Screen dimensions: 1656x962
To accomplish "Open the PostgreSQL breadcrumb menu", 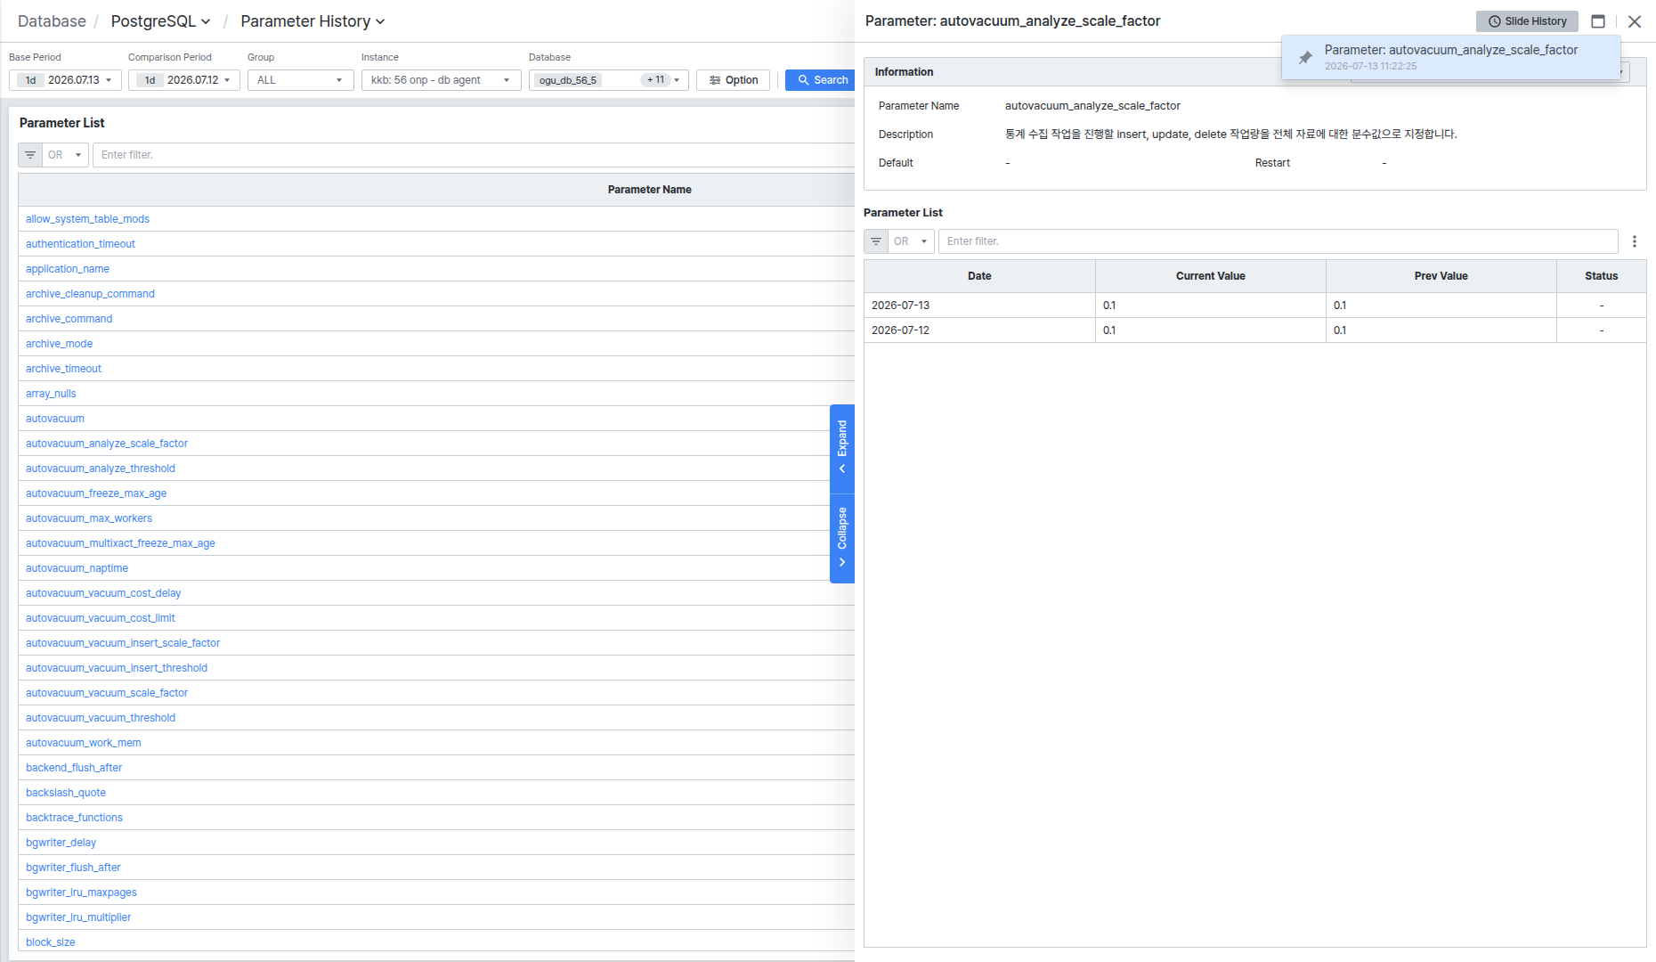I will 160,21.
